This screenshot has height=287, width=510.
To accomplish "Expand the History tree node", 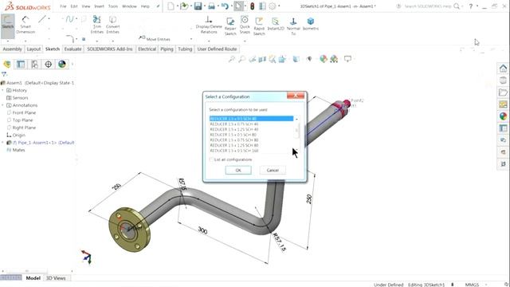I will tap(3, 90).
